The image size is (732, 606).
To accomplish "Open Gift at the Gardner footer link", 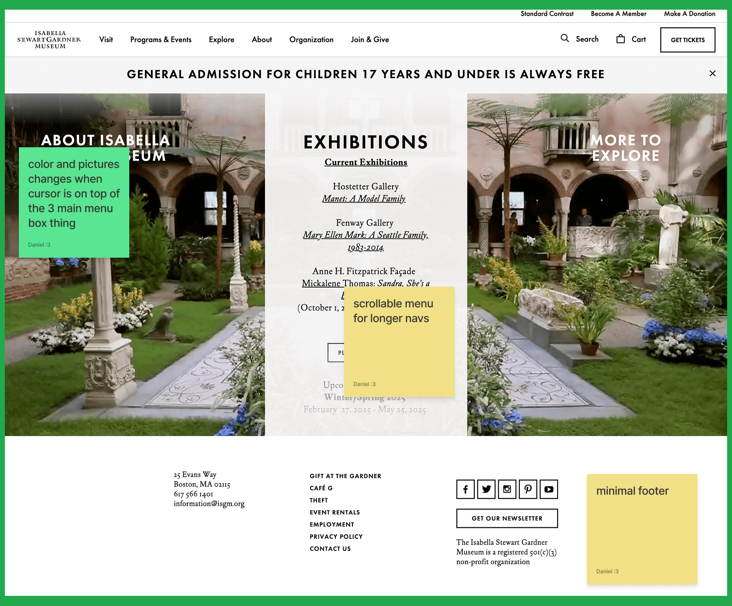I will click(346, 476).
